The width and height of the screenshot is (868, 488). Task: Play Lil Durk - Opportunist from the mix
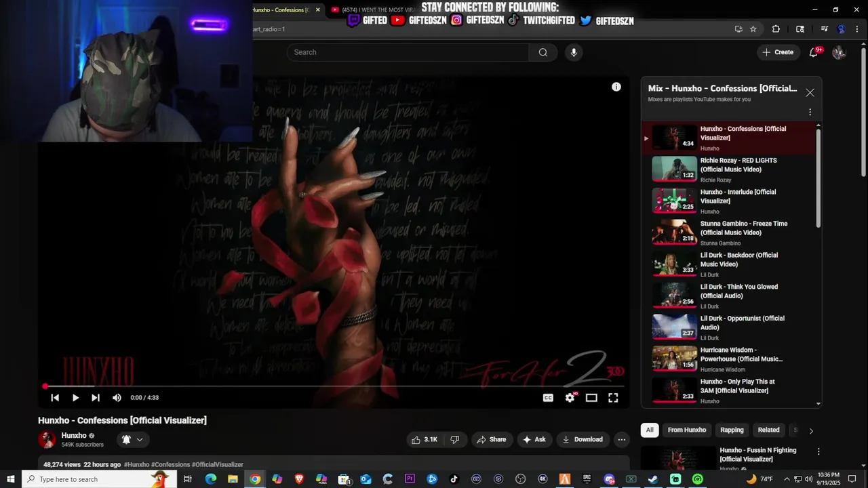[x=729, y=327]
